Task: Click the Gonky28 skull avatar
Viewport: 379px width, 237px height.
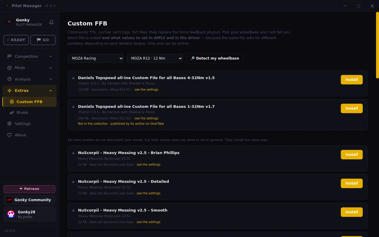Action: [11, 214]
